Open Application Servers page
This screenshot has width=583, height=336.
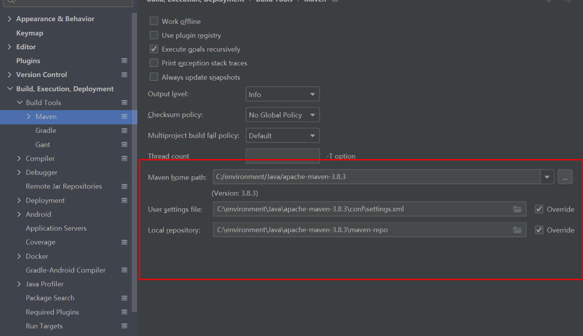click(56, 228)
